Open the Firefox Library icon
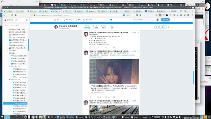The image size is (211, 119). [x=156, y=15]
